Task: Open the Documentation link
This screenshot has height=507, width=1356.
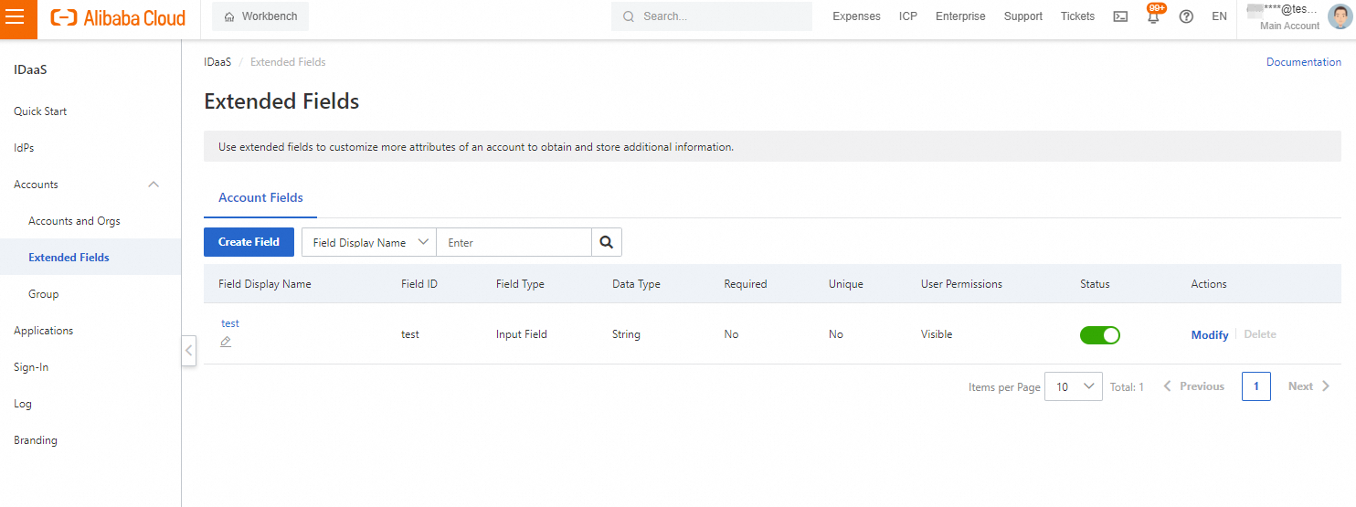Action: coord(1304,62)
